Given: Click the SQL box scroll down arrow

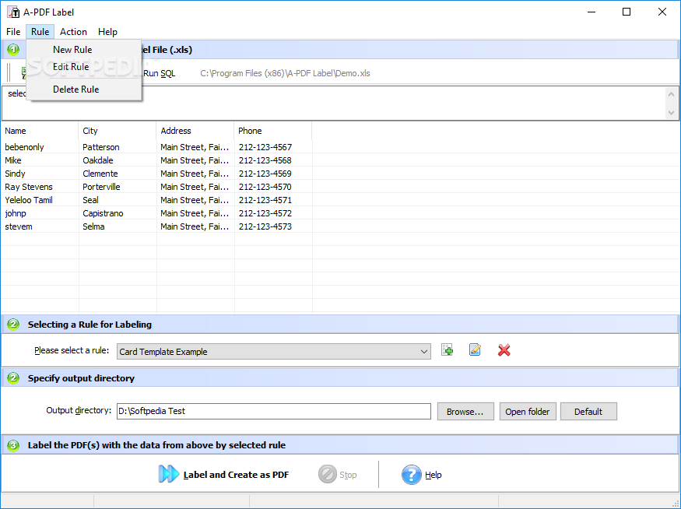Looking at the screenshot, I should (671, 113).
